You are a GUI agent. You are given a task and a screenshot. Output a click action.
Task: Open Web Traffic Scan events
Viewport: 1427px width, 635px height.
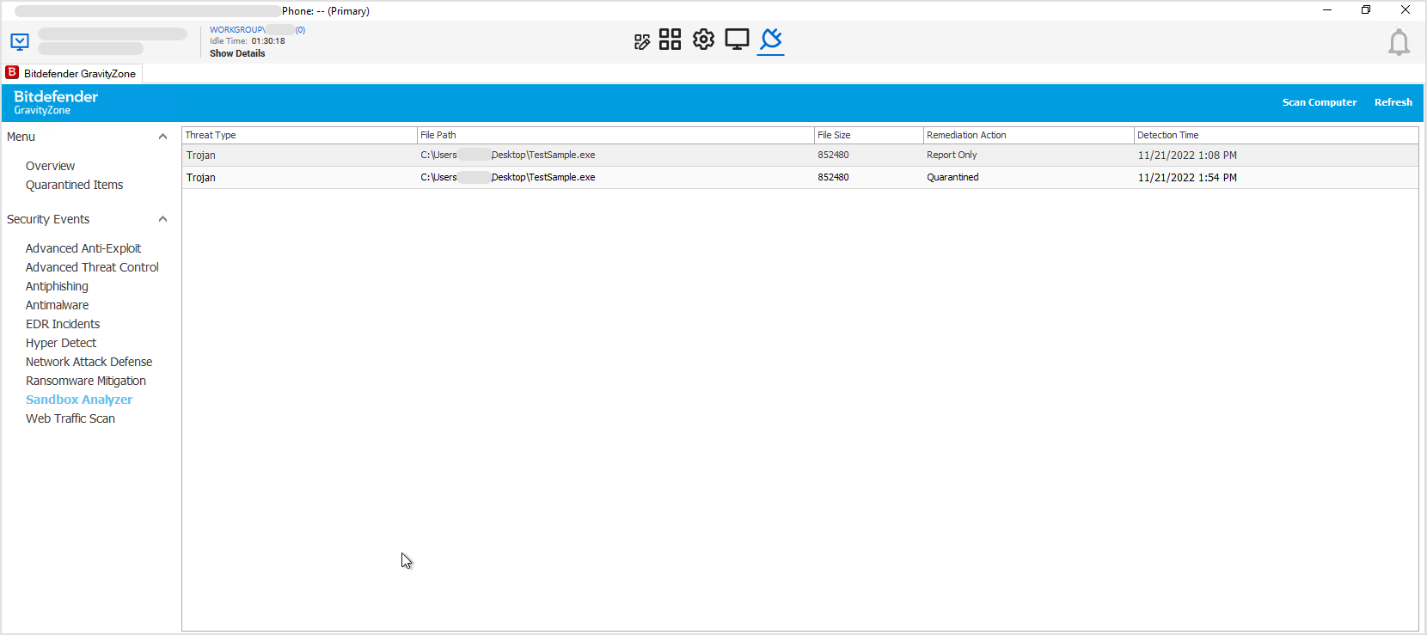click(70, 418)
